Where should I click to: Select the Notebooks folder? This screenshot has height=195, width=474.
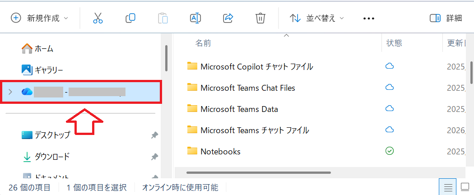[x=220, y=152]
